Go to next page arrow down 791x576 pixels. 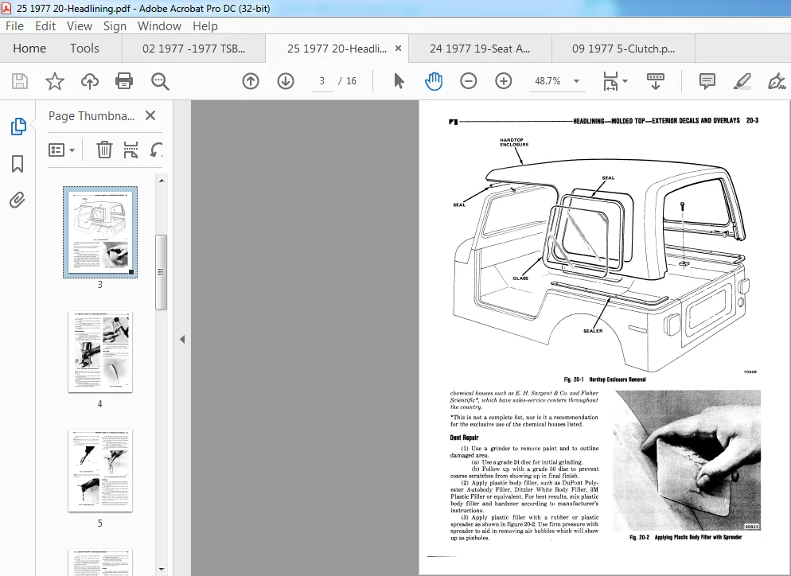[286, 81]
